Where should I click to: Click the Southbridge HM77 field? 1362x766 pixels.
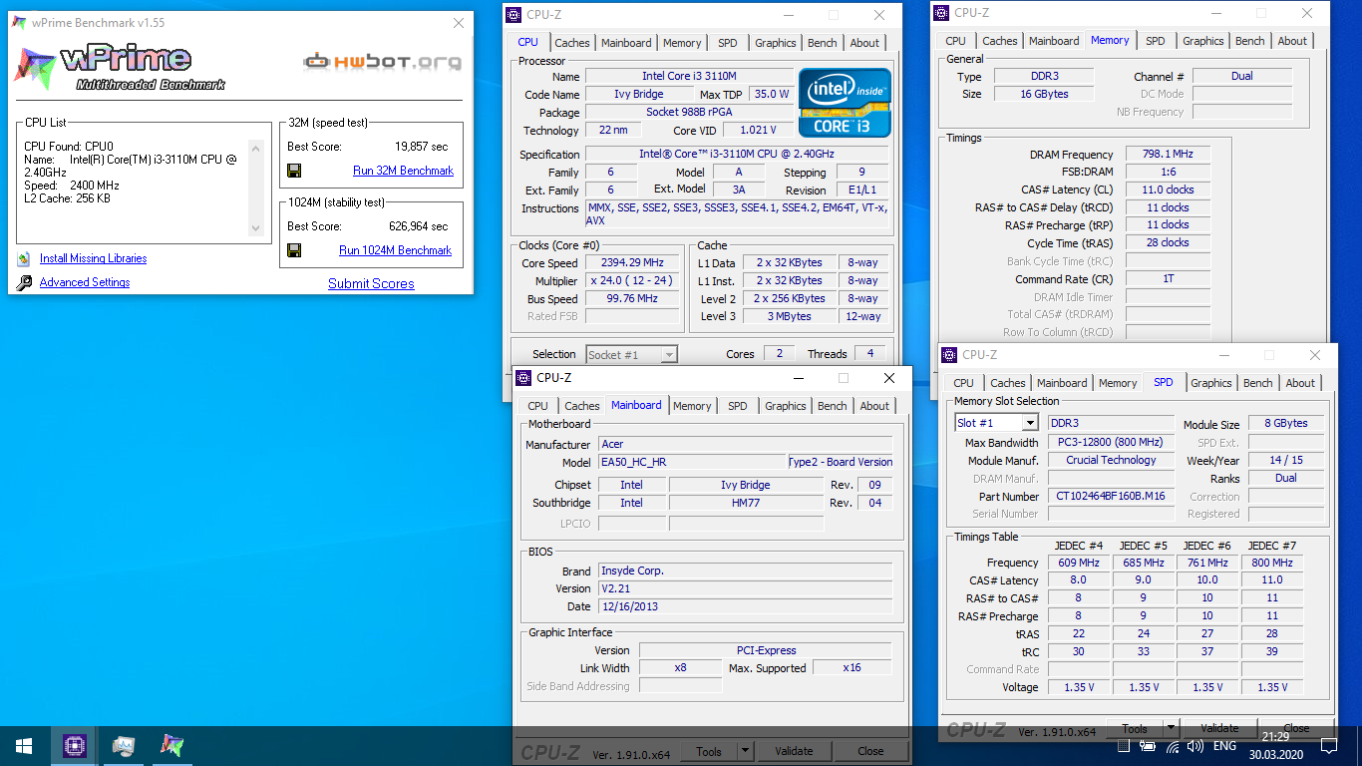point(746,503)
